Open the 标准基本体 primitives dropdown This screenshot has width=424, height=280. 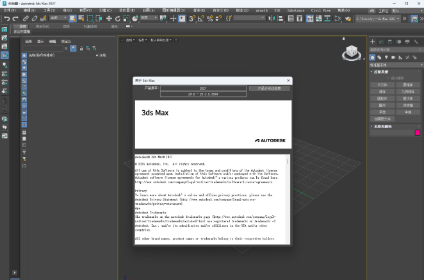(x=396, y=65)
